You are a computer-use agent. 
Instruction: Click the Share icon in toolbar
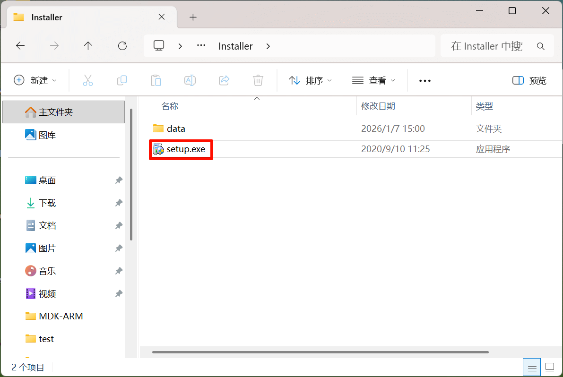(x=224, y=80)
